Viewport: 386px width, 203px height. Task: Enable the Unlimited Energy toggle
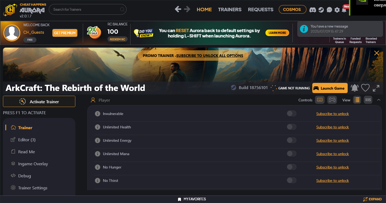tap(291, 140)
